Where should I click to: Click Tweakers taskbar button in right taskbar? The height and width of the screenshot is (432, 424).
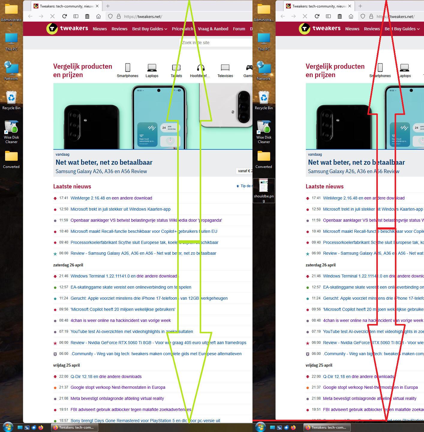point(327,427)
